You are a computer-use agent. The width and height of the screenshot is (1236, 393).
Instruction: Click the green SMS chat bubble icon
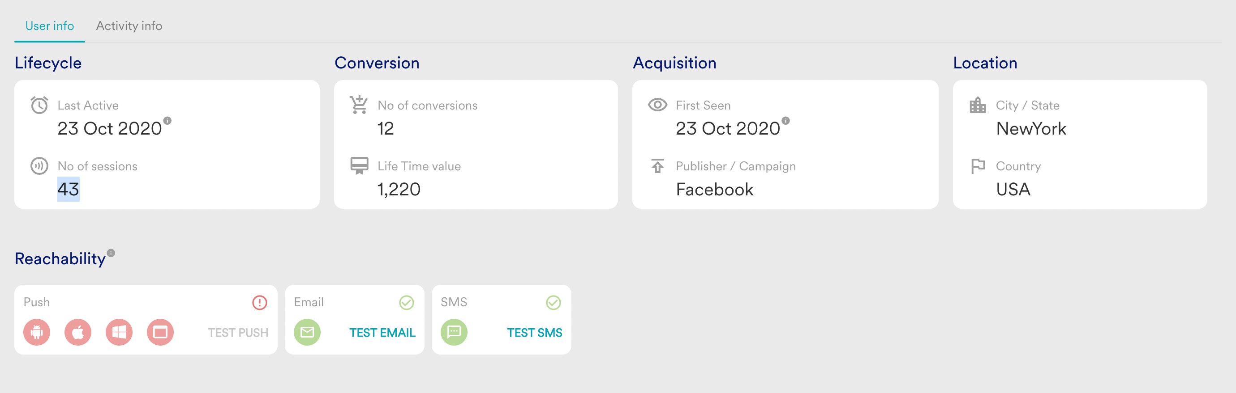tap(454, 332)
